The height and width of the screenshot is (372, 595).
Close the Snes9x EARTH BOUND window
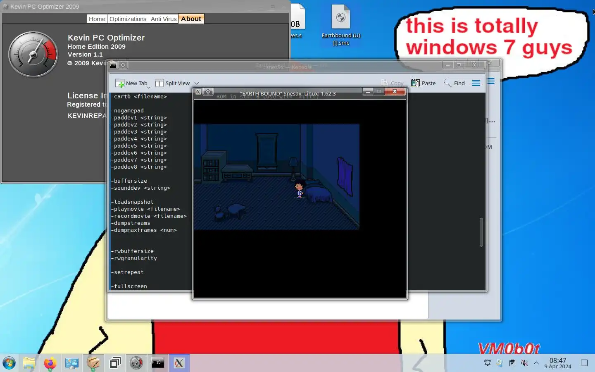pos(395,92)
